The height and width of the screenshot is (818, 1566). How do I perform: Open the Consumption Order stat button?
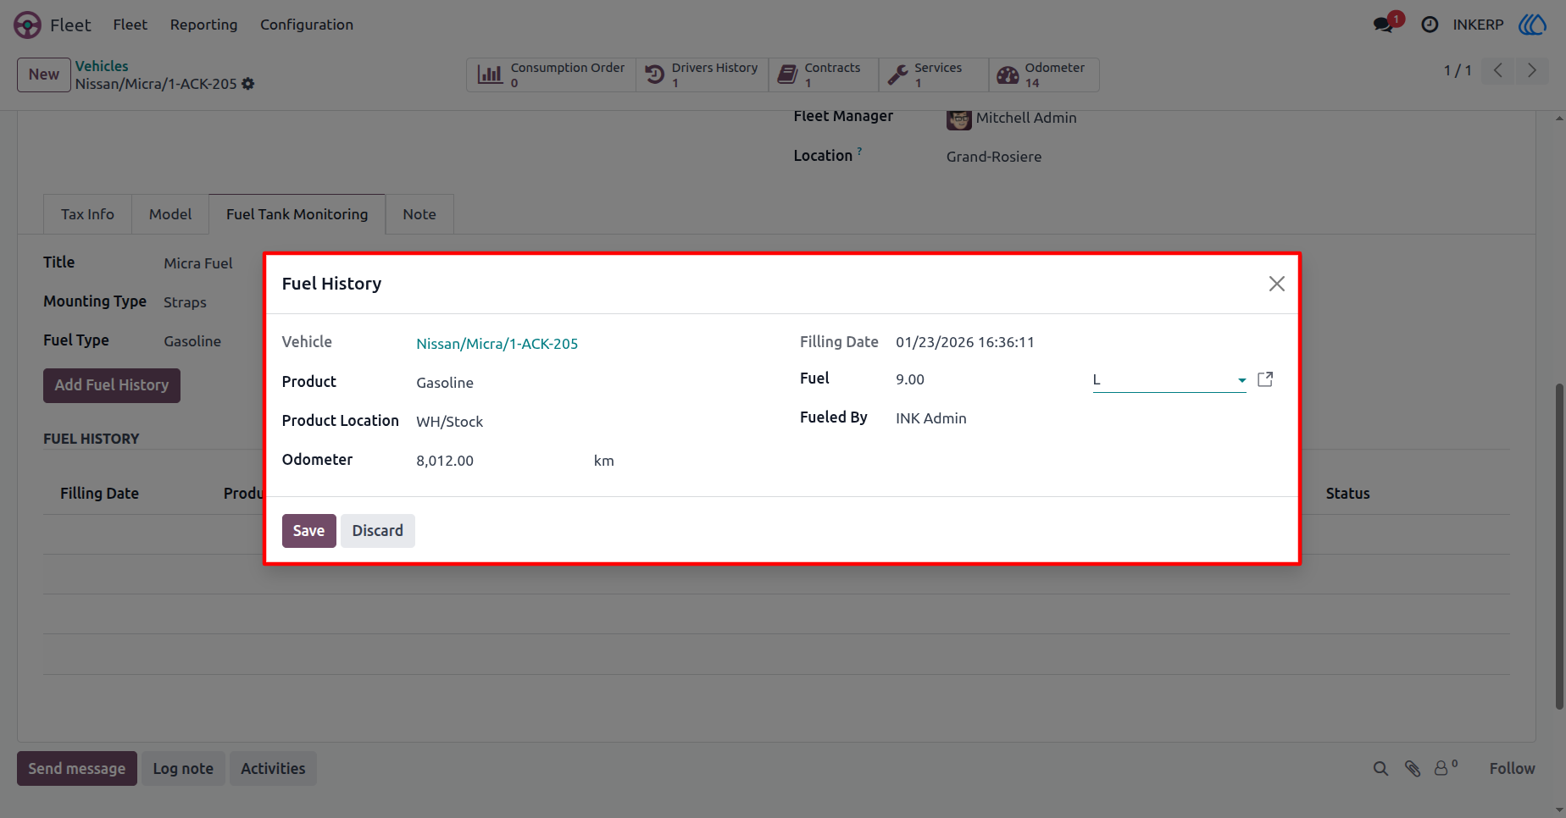[552, 75]
